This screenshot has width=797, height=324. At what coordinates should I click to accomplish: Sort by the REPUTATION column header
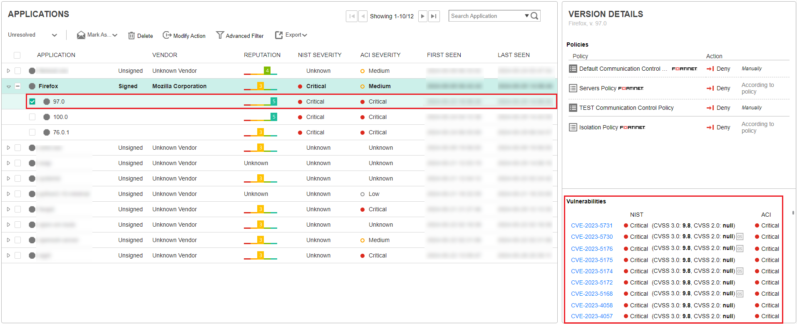(262, 55)
